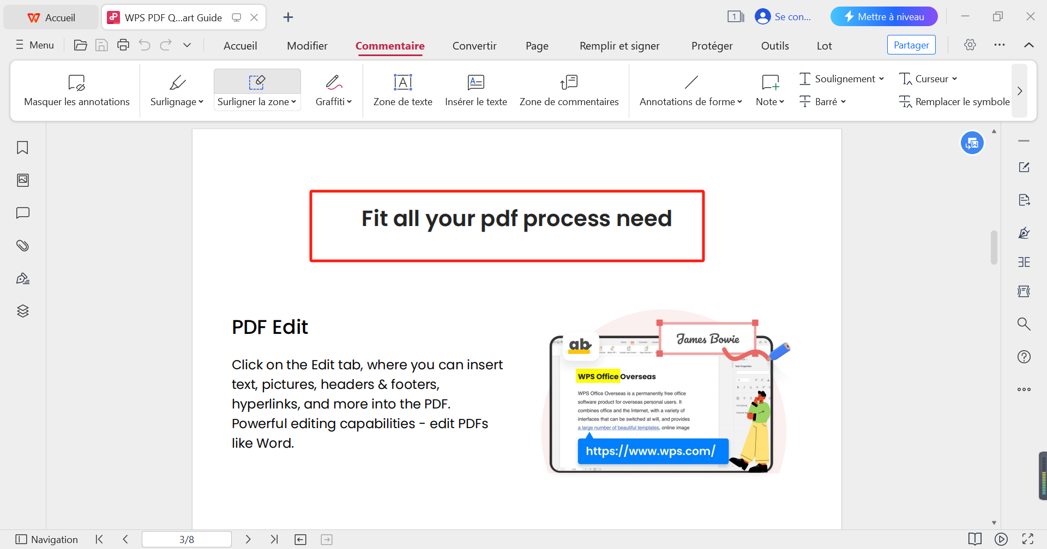Toggle the Navigation pane
The width and height of the screenshot is (1047, 549).
47,539
